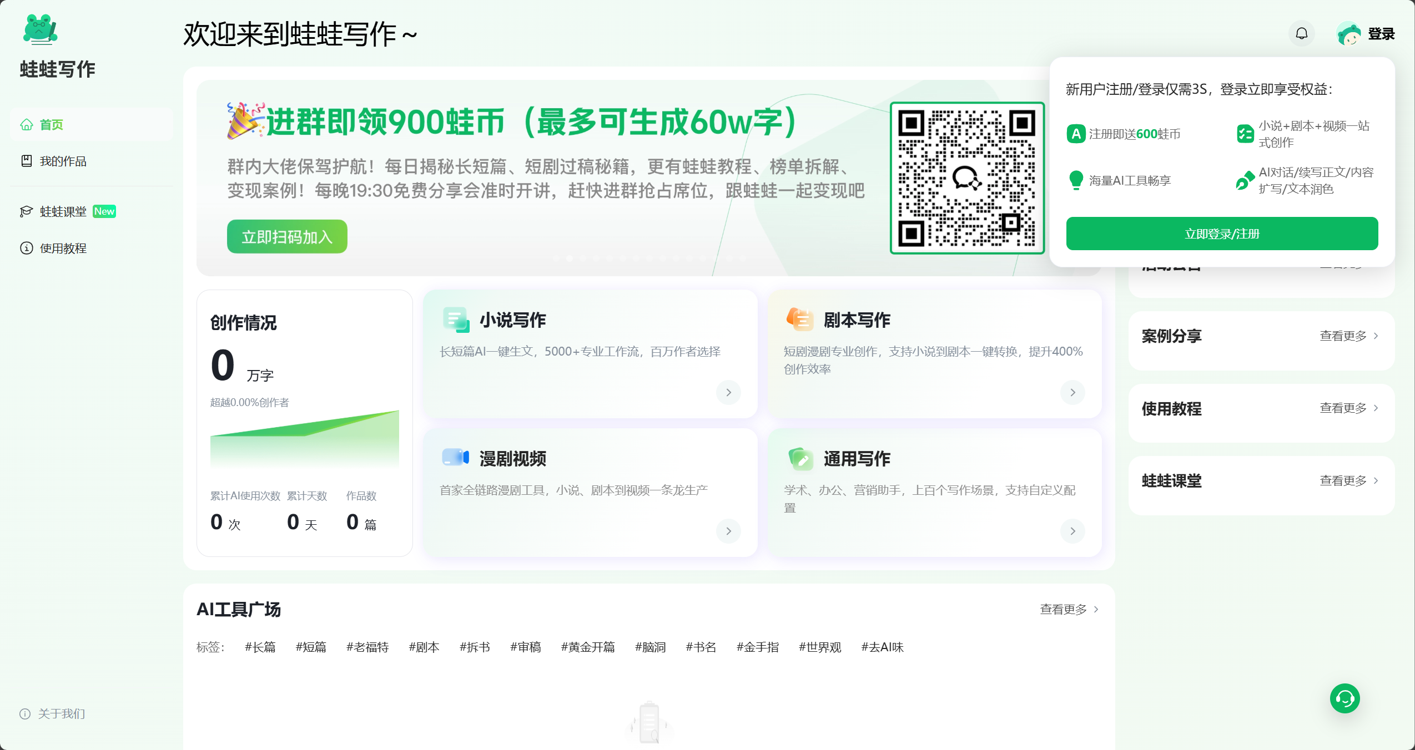Click the 立即扫码加入 button

click(286, 236)
